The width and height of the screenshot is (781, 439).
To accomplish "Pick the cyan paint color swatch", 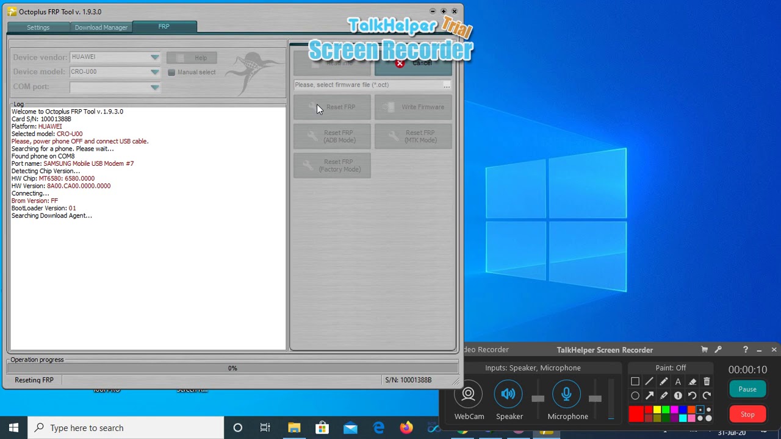I will pos(683,418).
